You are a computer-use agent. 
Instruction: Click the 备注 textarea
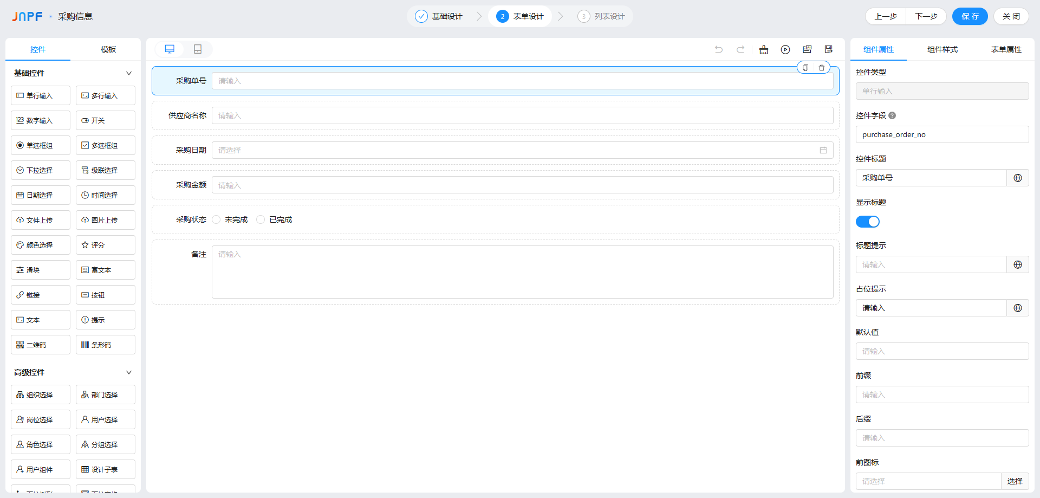point(523,272)
